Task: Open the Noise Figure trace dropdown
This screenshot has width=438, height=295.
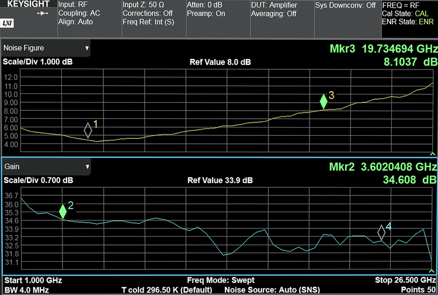Action: pos(47,48)
